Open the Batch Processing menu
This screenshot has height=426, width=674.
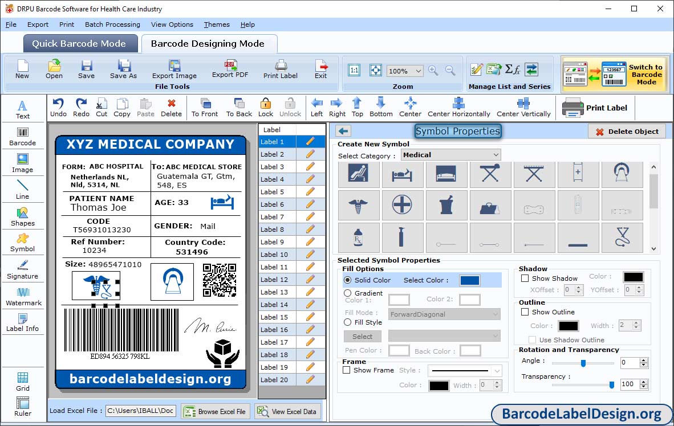113,24
